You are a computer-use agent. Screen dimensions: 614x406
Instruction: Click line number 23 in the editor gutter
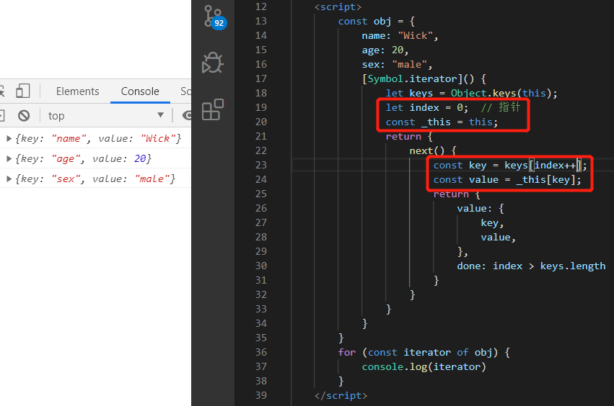260,165
